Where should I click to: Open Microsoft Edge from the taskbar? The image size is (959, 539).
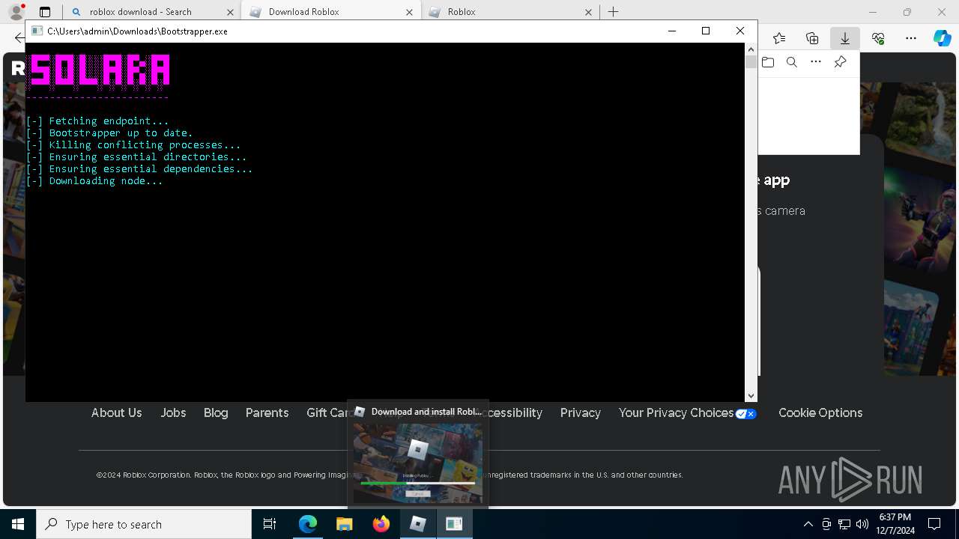(x=308, y=524)
